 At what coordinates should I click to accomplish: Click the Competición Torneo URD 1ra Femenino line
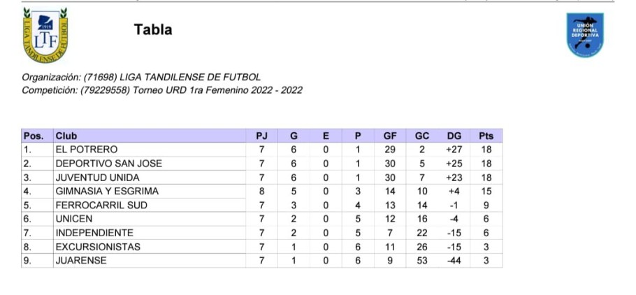point(162,90)
